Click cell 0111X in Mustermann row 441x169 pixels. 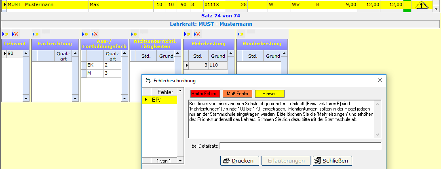click(214, 5)
